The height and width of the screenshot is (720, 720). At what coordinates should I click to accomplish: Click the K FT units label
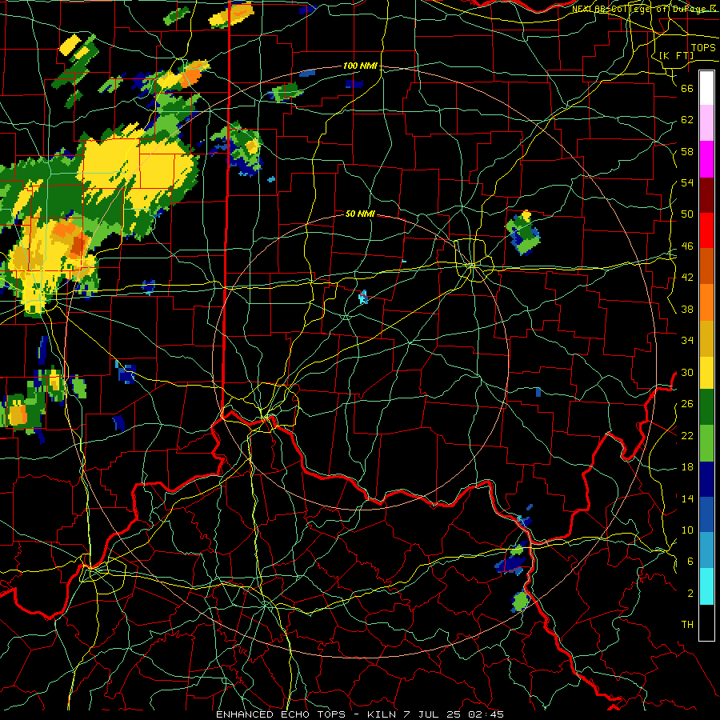tap(676, 55)
